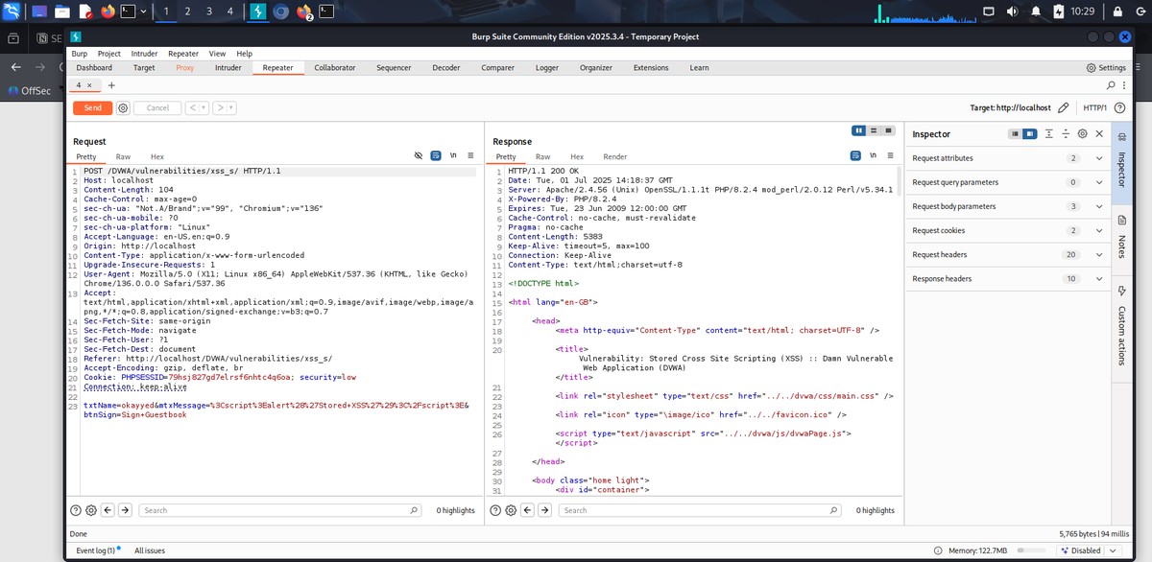The height and width of the screenshot is (562, 1152).
Task: Launch Firefox from the top panel
Action: (106, 12)
